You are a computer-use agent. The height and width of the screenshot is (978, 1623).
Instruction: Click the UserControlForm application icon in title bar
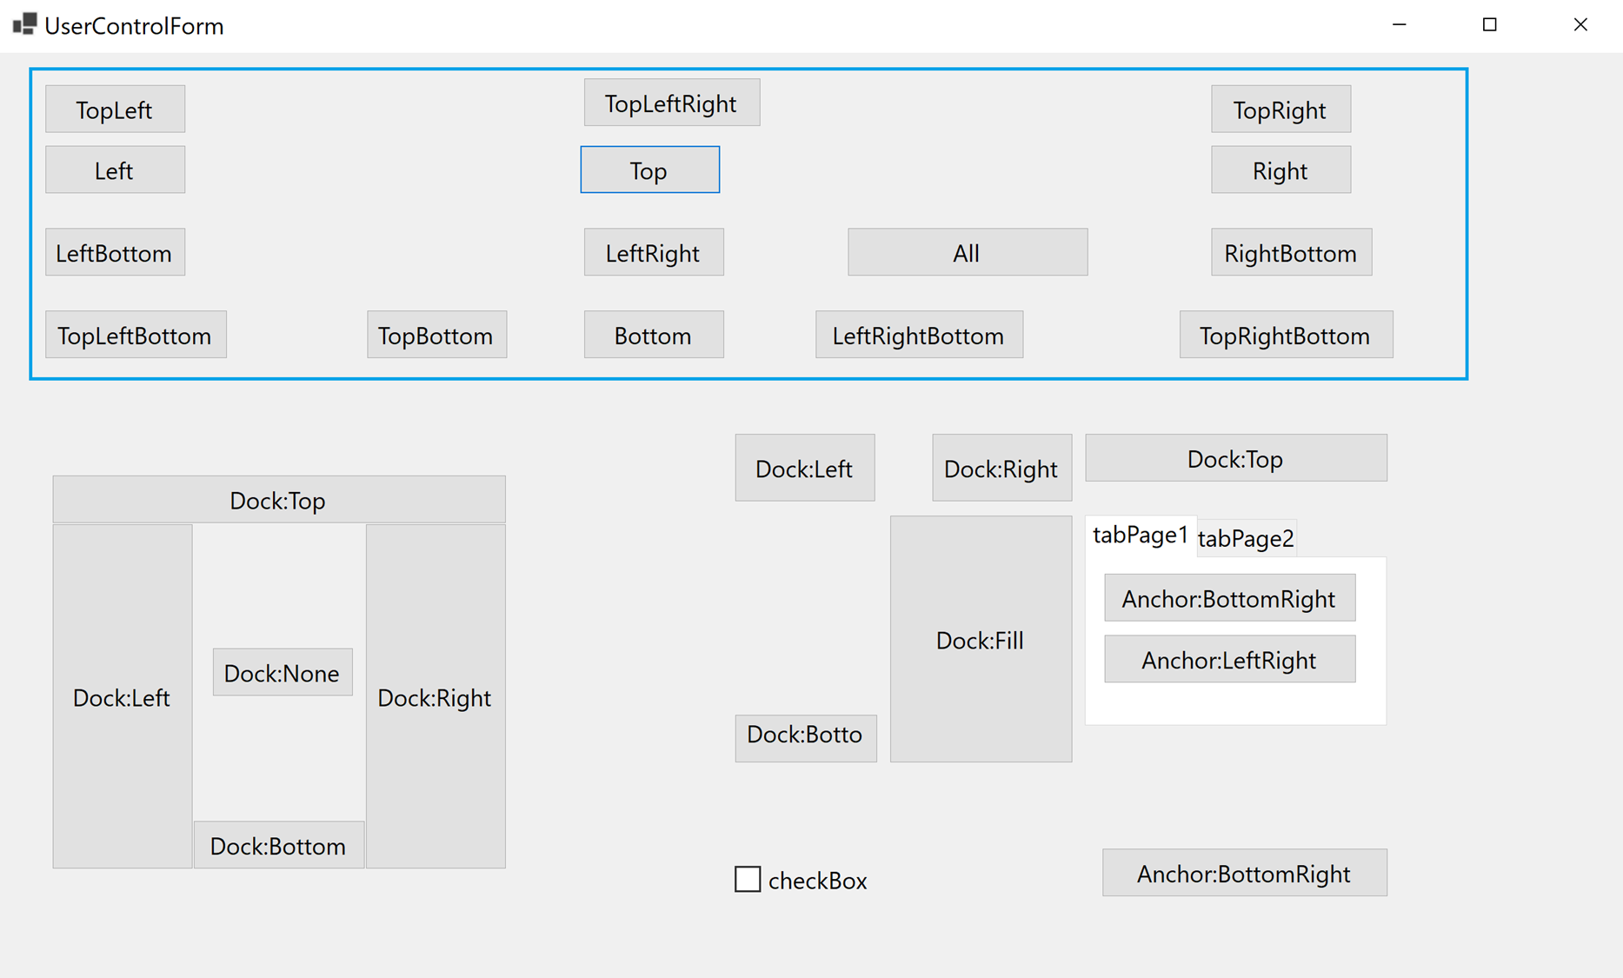pos(23,24)
